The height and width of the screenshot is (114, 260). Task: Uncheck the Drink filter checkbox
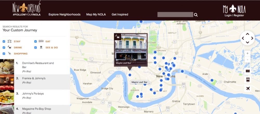point(4,48)
